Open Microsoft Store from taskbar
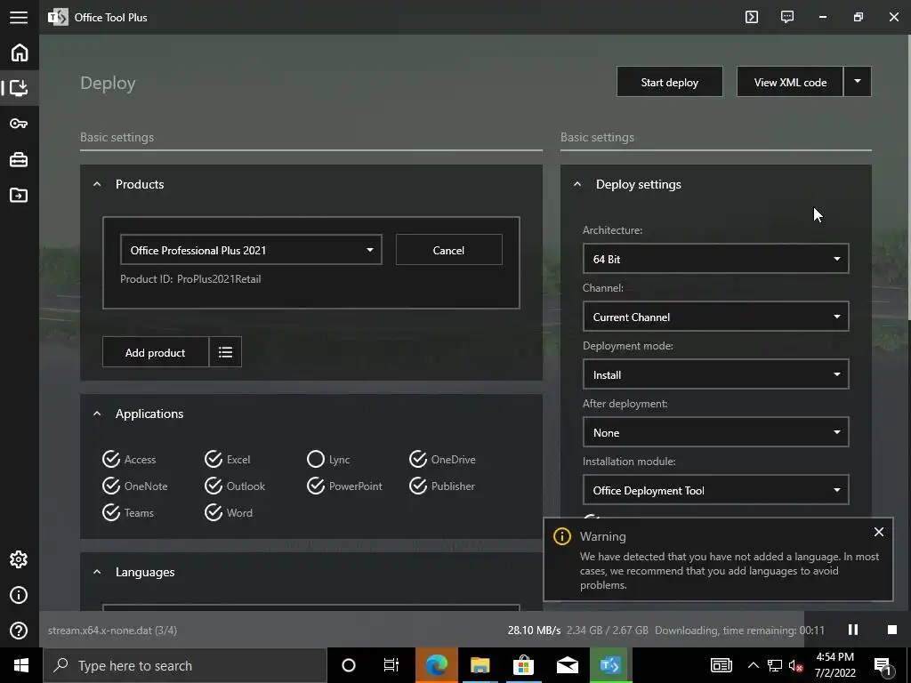 point(523,665)
